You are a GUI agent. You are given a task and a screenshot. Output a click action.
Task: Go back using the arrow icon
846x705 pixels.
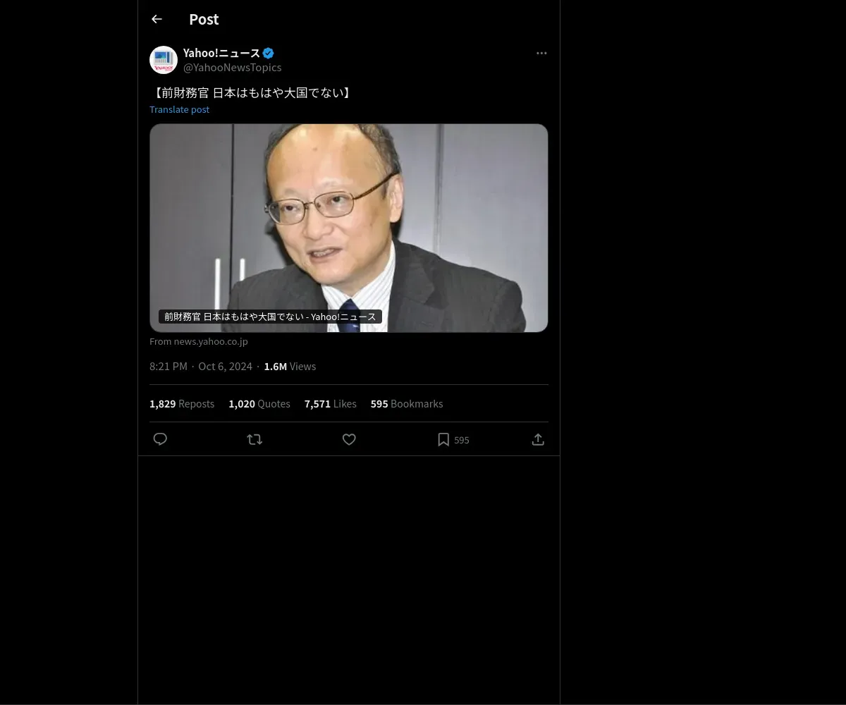pyautogui.click(x=157, y=19)
